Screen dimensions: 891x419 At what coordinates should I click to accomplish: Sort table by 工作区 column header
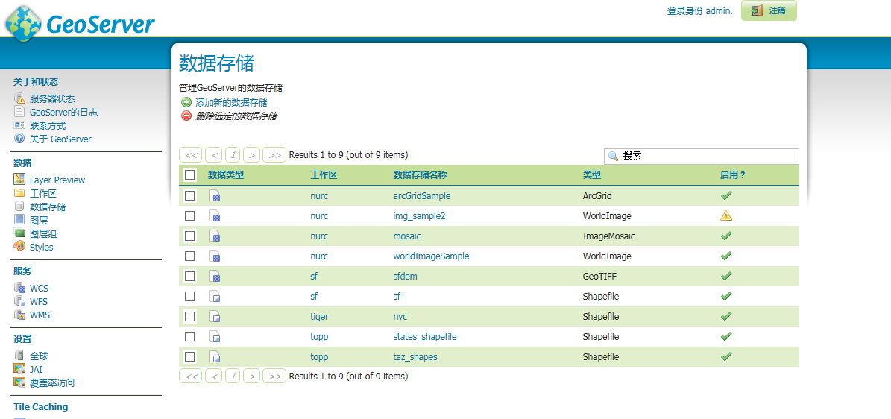click(x=324, y=175)
